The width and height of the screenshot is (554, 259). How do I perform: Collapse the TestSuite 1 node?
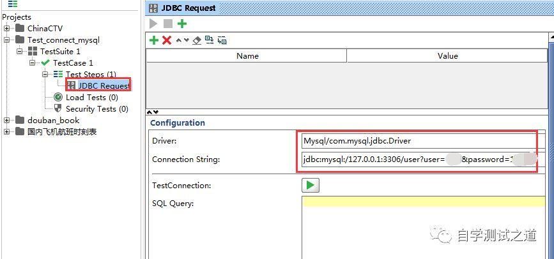point(19,51)
